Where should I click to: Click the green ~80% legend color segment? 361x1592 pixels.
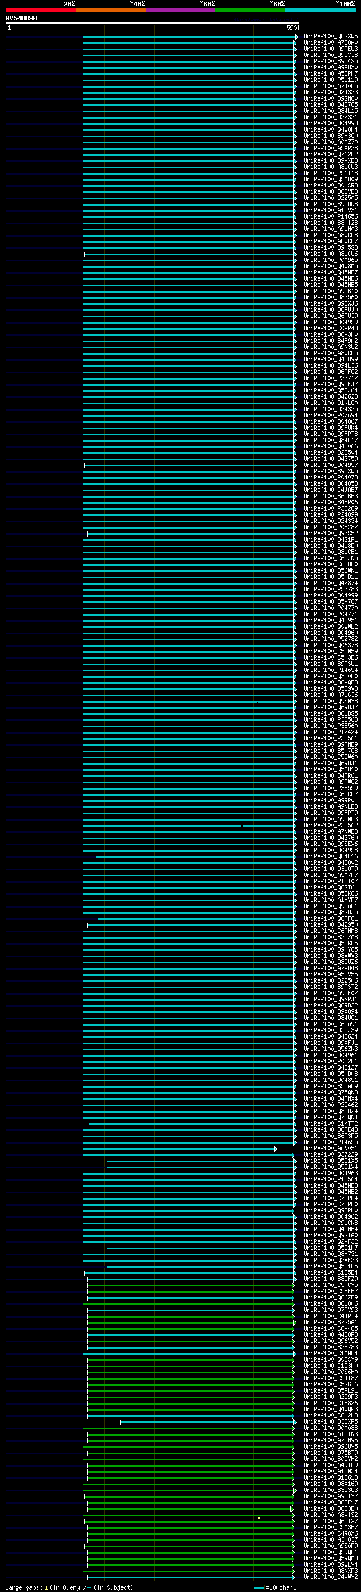[250, 10]
